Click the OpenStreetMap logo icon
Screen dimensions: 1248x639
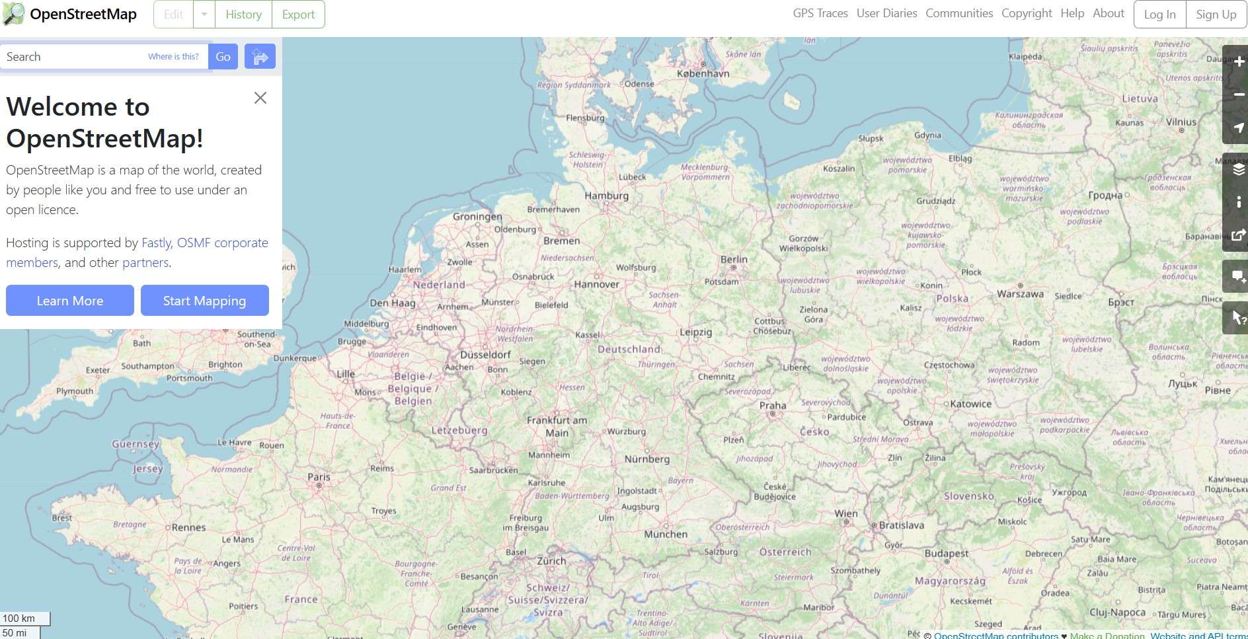point(13,14)
